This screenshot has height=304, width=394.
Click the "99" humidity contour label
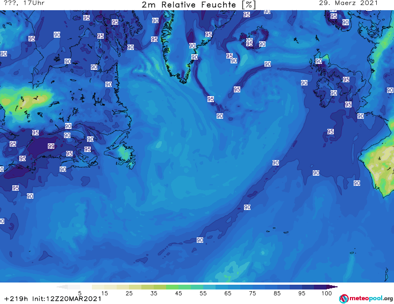click(51, 146)
